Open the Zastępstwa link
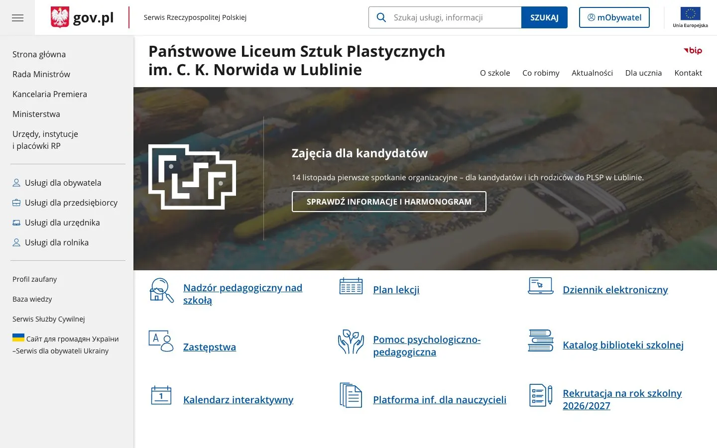This screenshot has height=448, width=717. click(x=210, y=347)
